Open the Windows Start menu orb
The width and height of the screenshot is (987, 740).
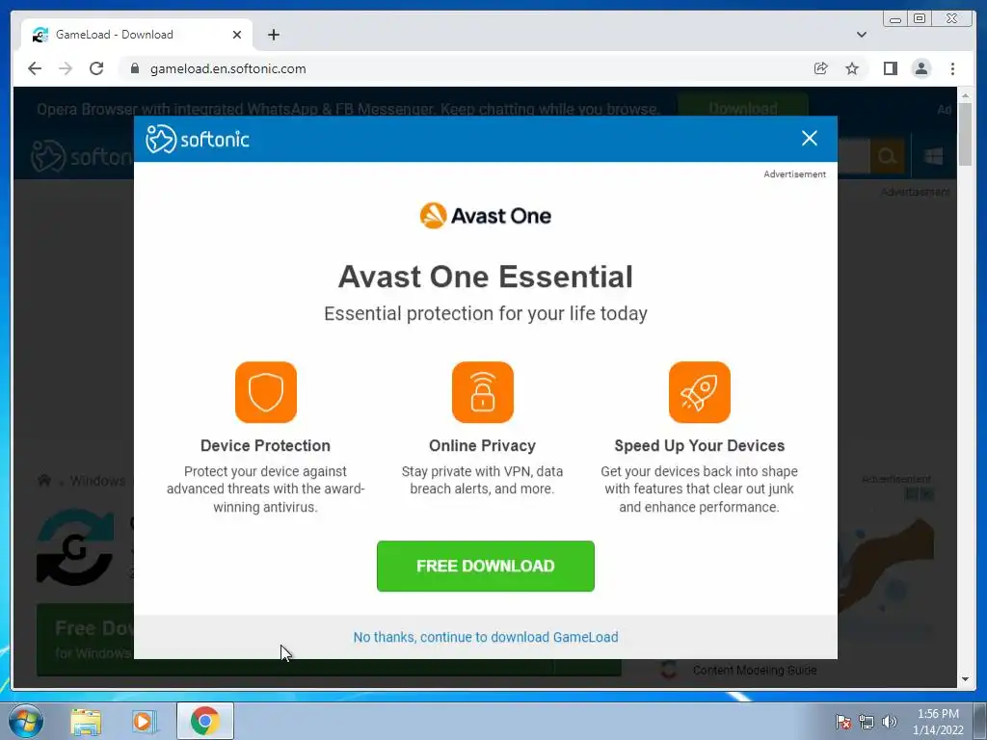tap(26, 721)
